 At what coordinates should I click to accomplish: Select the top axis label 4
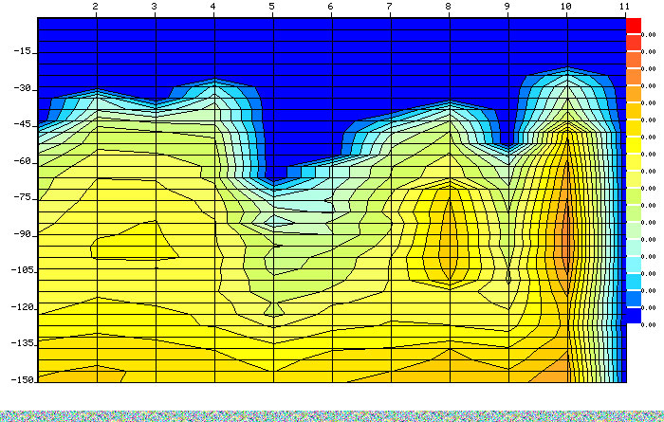(x=213, y=7)
